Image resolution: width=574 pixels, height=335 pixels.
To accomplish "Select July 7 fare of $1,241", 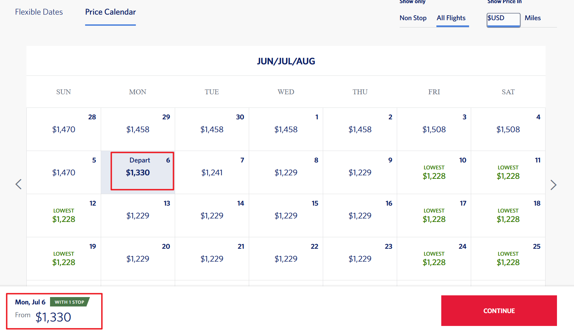I will (x=212, y=172).
